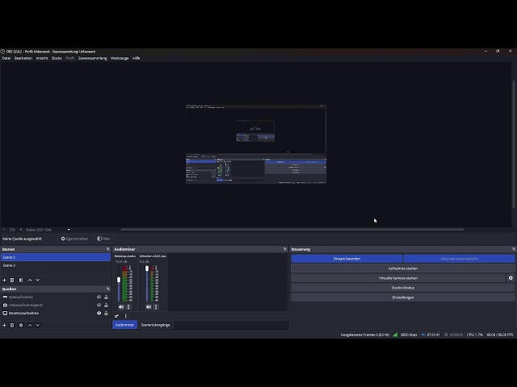
Task: Open the Datei menu
Action: point(6,58)
